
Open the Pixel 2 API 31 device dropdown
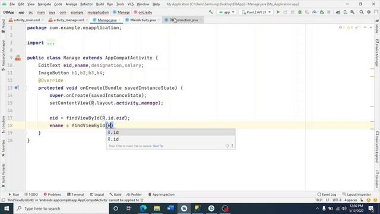256,12
